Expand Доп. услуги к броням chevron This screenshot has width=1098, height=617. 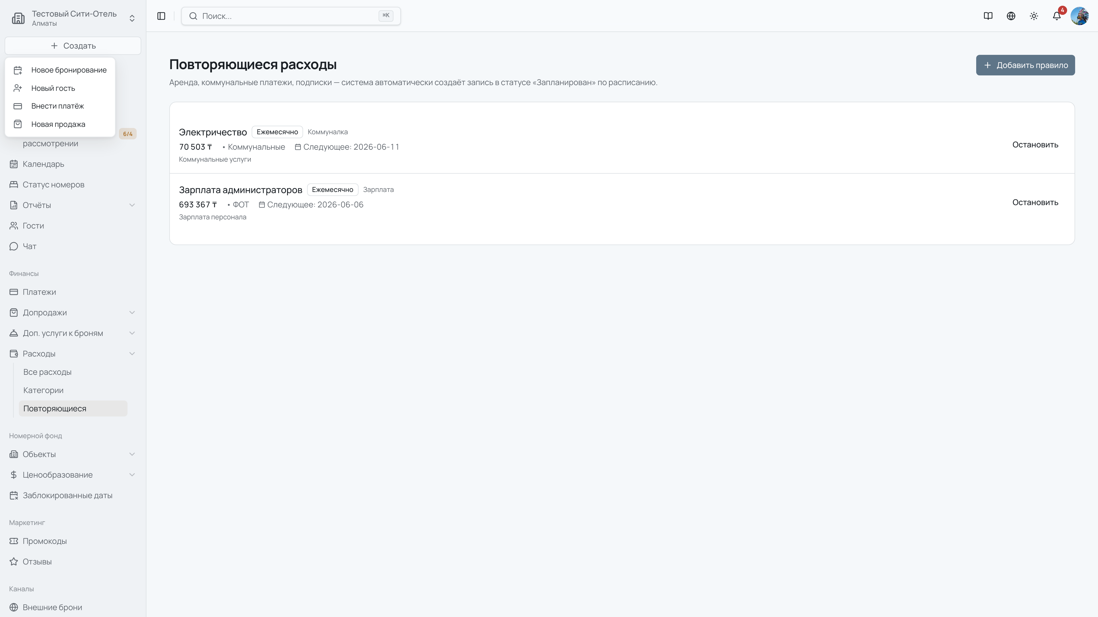(132, 333)
